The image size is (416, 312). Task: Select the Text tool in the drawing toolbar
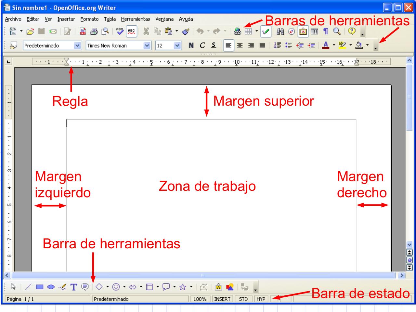coord(73,286)
